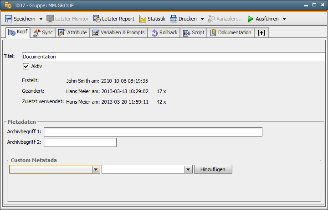Open the Attribute tab
Screen dimensions: 328x210
coord(72,33)
